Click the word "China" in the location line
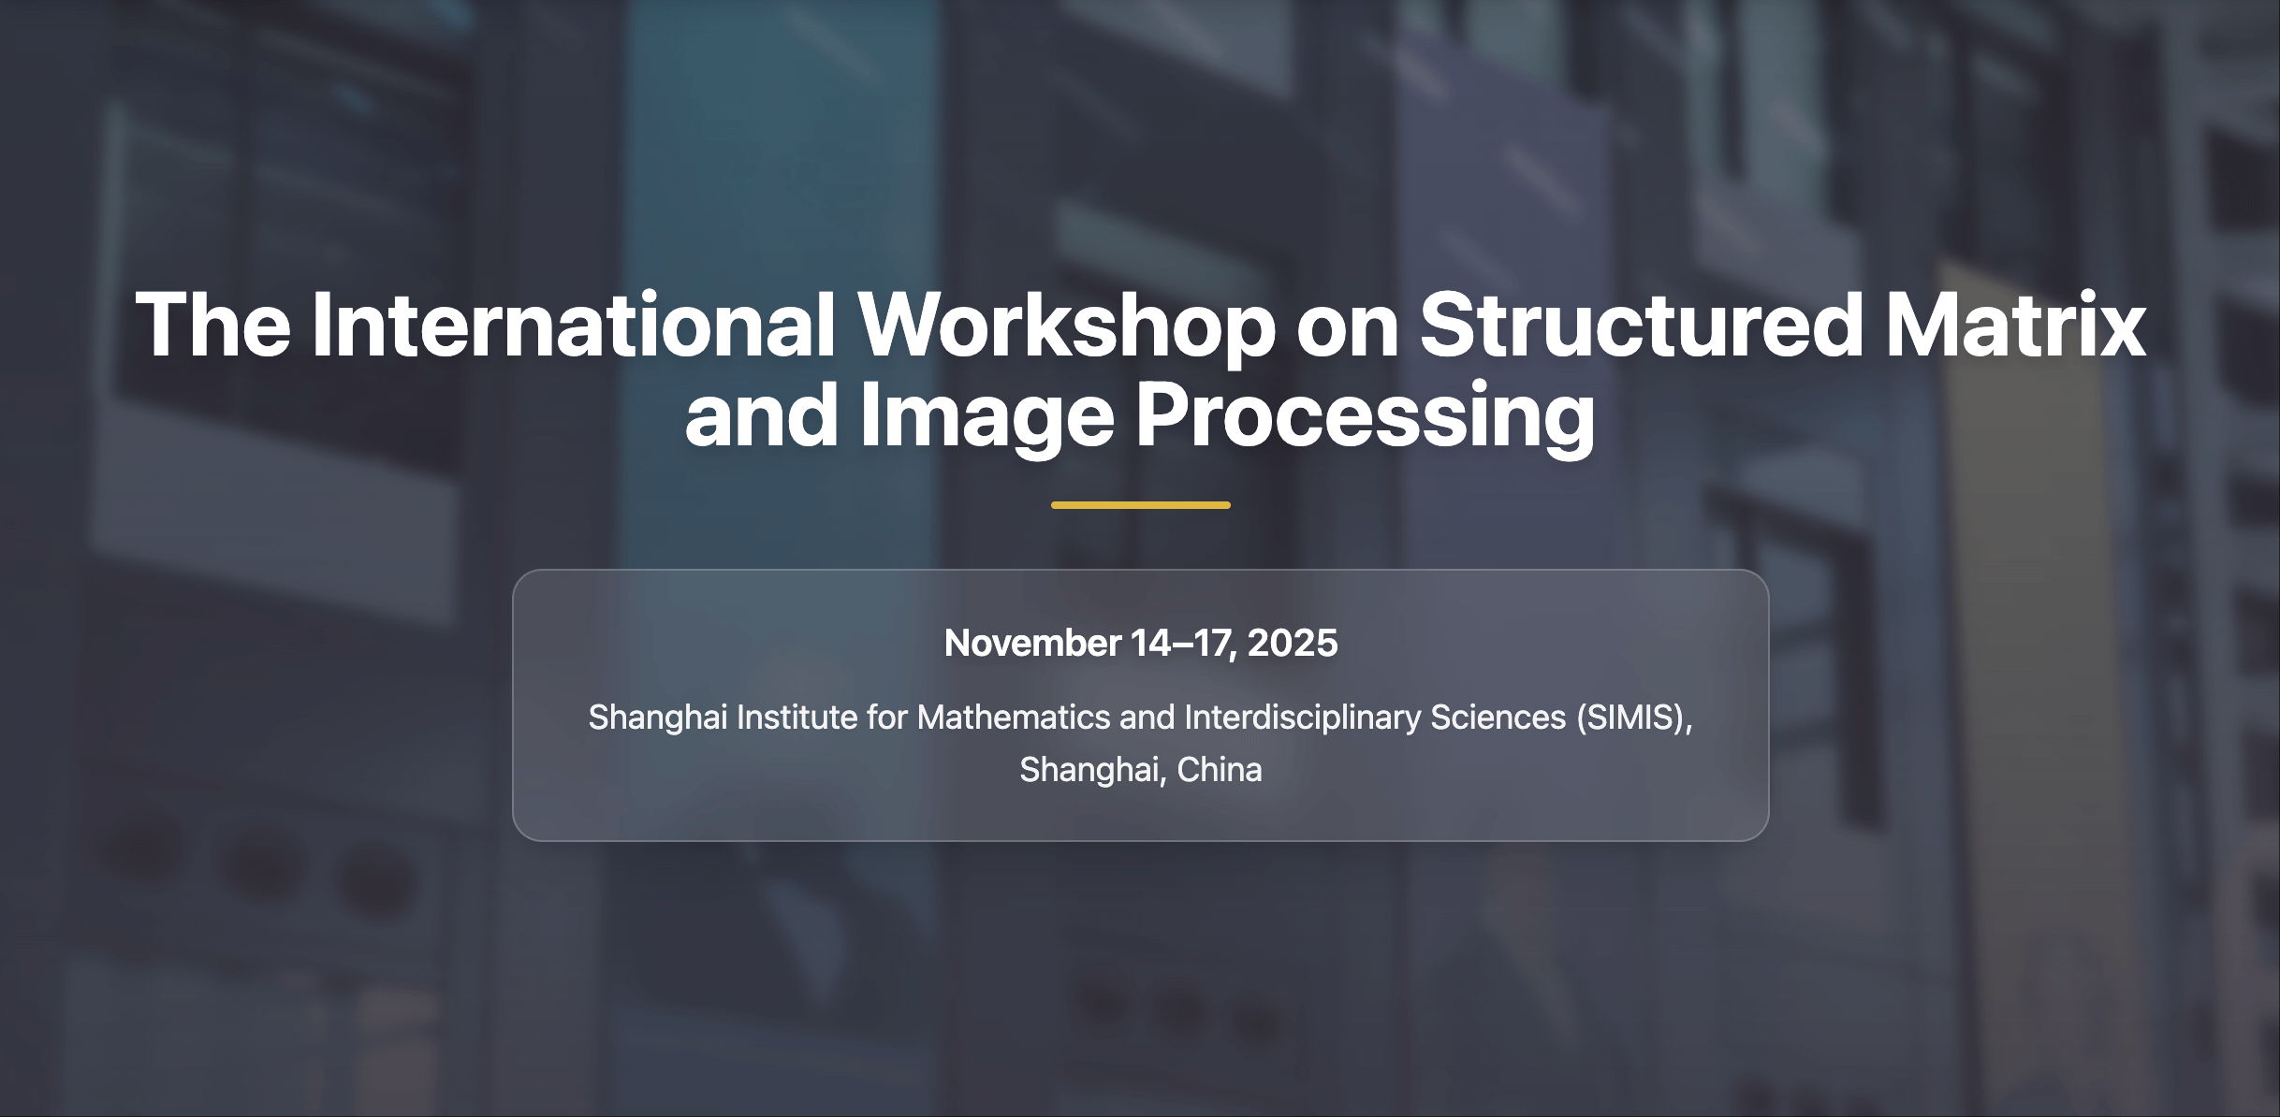This screenshot has width=2280, height=1117. pyautogui.click(x=1219, y=770)
